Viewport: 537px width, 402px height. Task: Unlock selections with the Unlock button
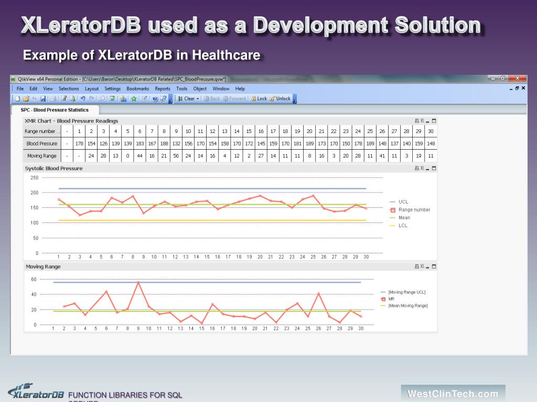tap(280, 99)
